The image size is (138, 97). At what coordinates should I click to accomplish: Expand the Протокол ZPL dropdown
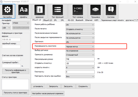click(80, 42)
